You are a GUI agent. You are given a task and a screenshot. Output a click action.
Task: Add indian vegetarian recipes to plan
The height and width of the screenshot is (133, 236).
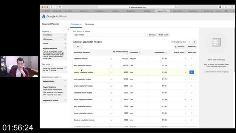pos(192,99)
